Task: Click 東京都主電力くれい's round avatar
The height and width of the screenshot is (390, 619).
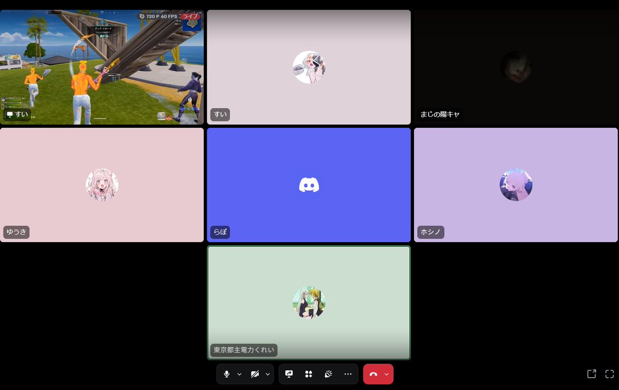Action: pos(309,303)
